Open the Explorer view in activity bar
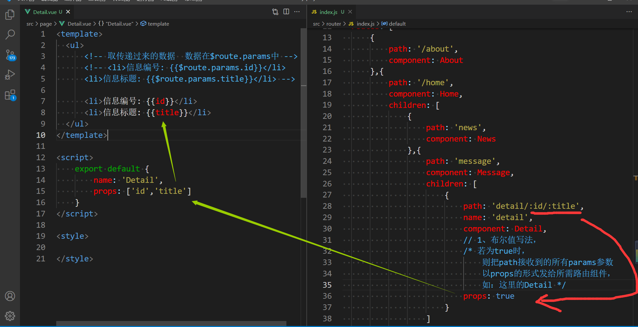 (10, 15)
